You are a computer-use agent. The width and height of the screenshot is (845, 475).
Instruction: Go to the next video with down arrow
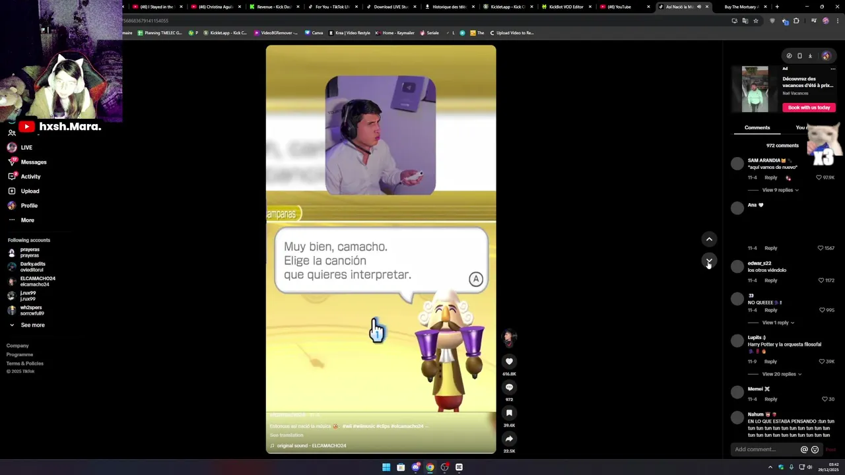pos(709,261)
